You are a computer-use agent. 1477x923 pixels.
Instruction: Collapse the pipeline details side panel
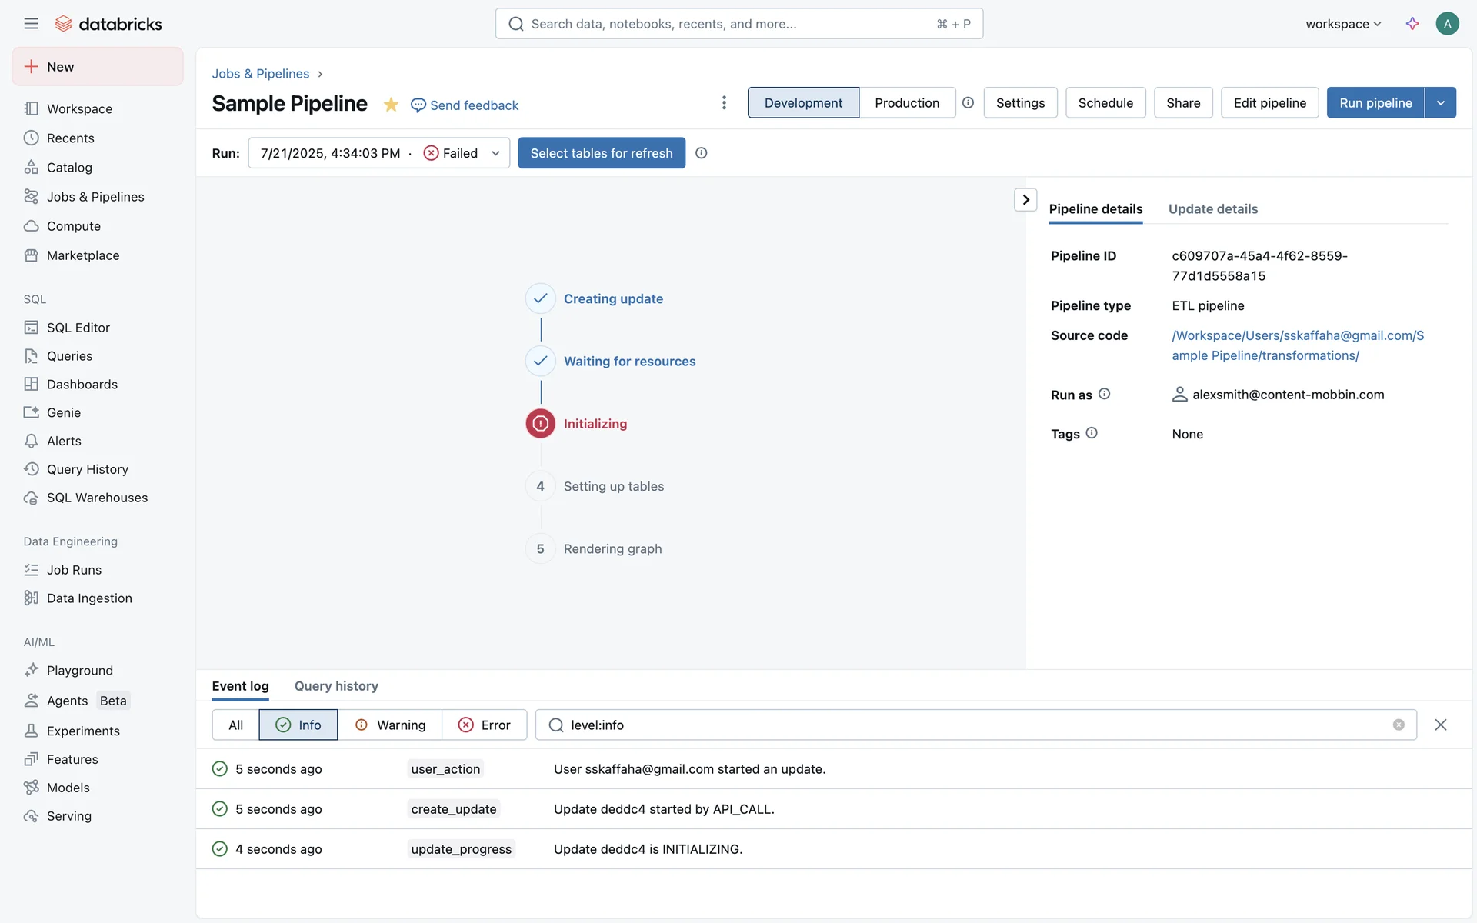pos(1025,200)
